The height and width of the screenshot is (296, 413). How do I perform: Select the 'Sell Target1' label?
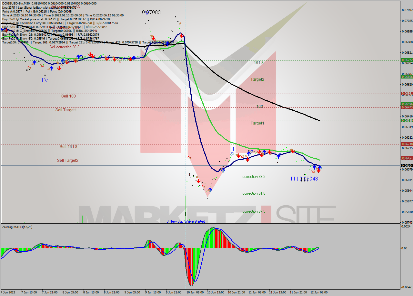(66, 110)
